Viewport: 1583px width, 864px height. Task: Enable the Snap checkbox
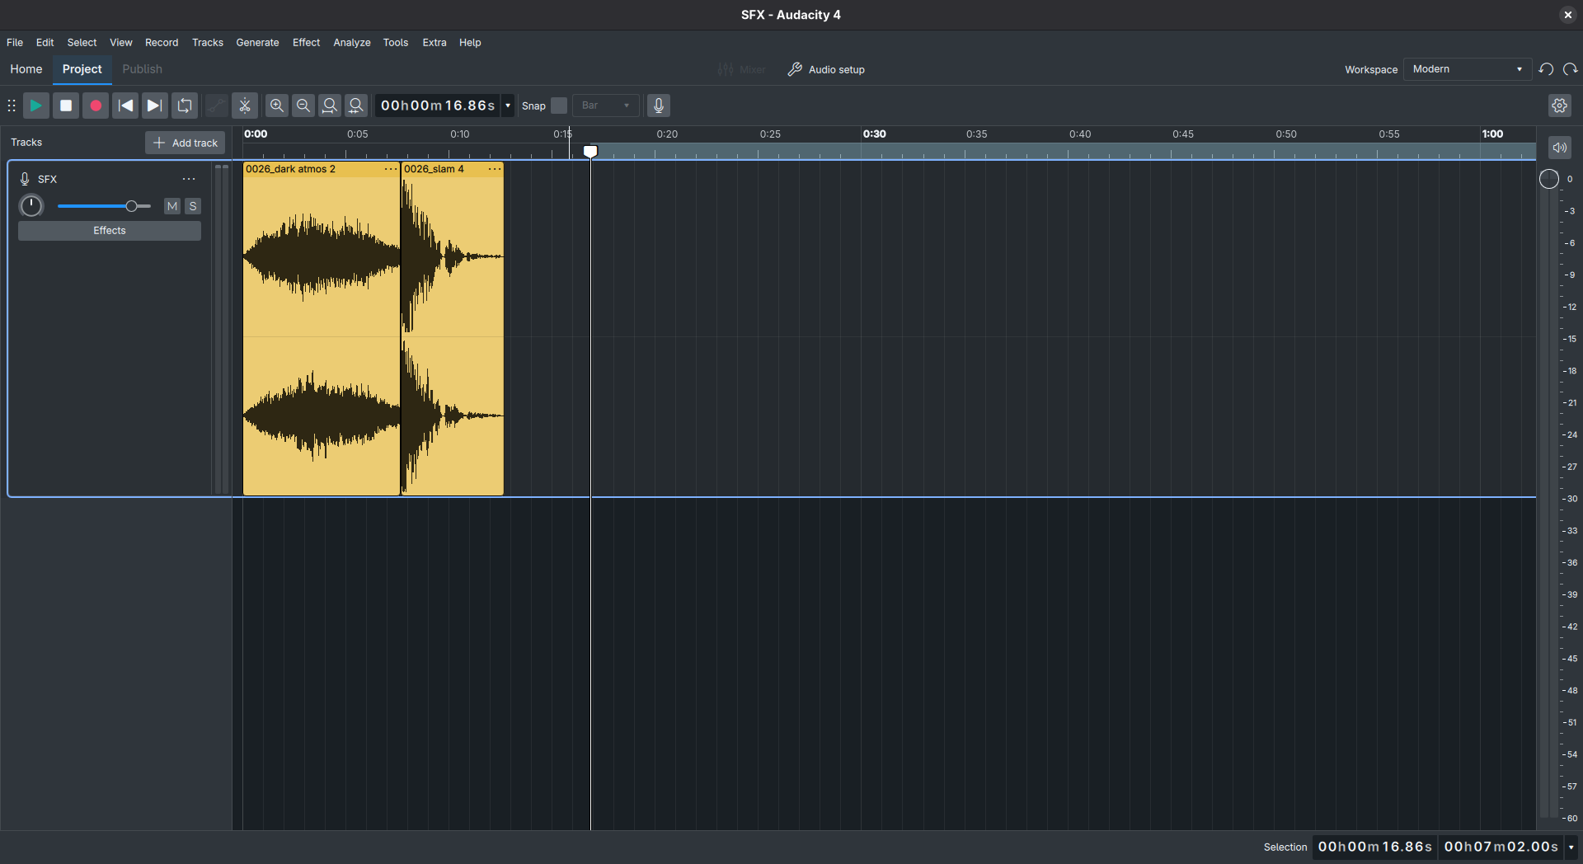pyautogui.click(x=559, y=106)
